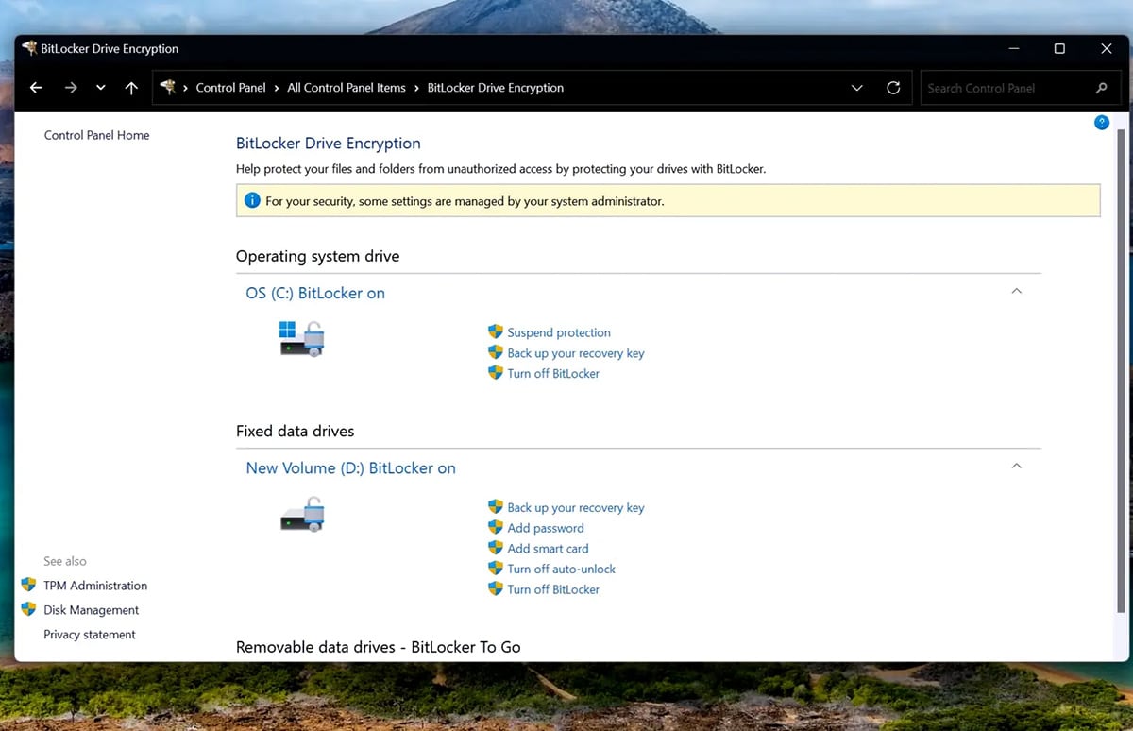Click the New Volume (D:) BitLocker on heading
The image size is (1133, 731).
350,467
